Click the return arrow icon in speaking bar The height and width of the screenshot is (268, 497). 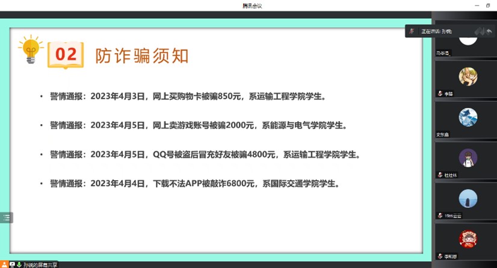pyautogui.click(x=489, y=31)
